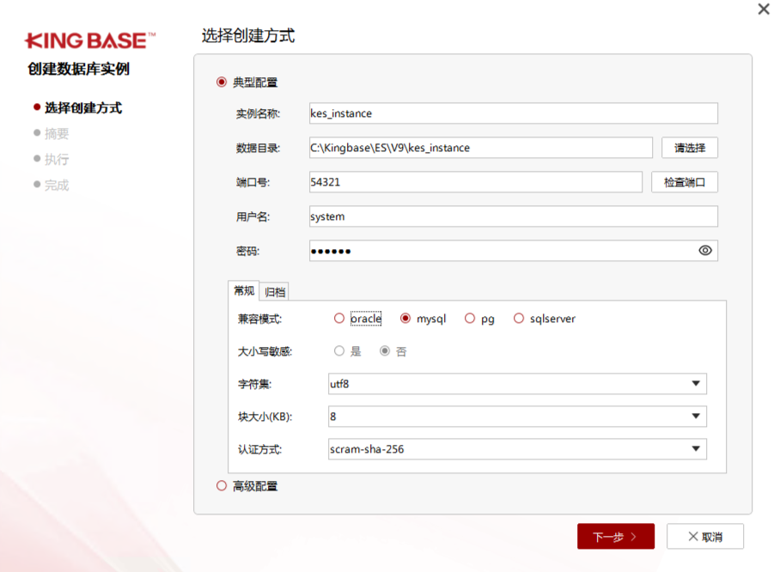Screen dimensions: 774x572
Task: Click the 检查端口 button
Action: coord(684,182)
